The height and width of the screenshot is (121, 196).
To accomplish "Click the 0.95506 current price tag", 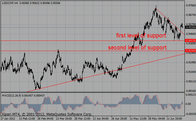I will (191, 27).
